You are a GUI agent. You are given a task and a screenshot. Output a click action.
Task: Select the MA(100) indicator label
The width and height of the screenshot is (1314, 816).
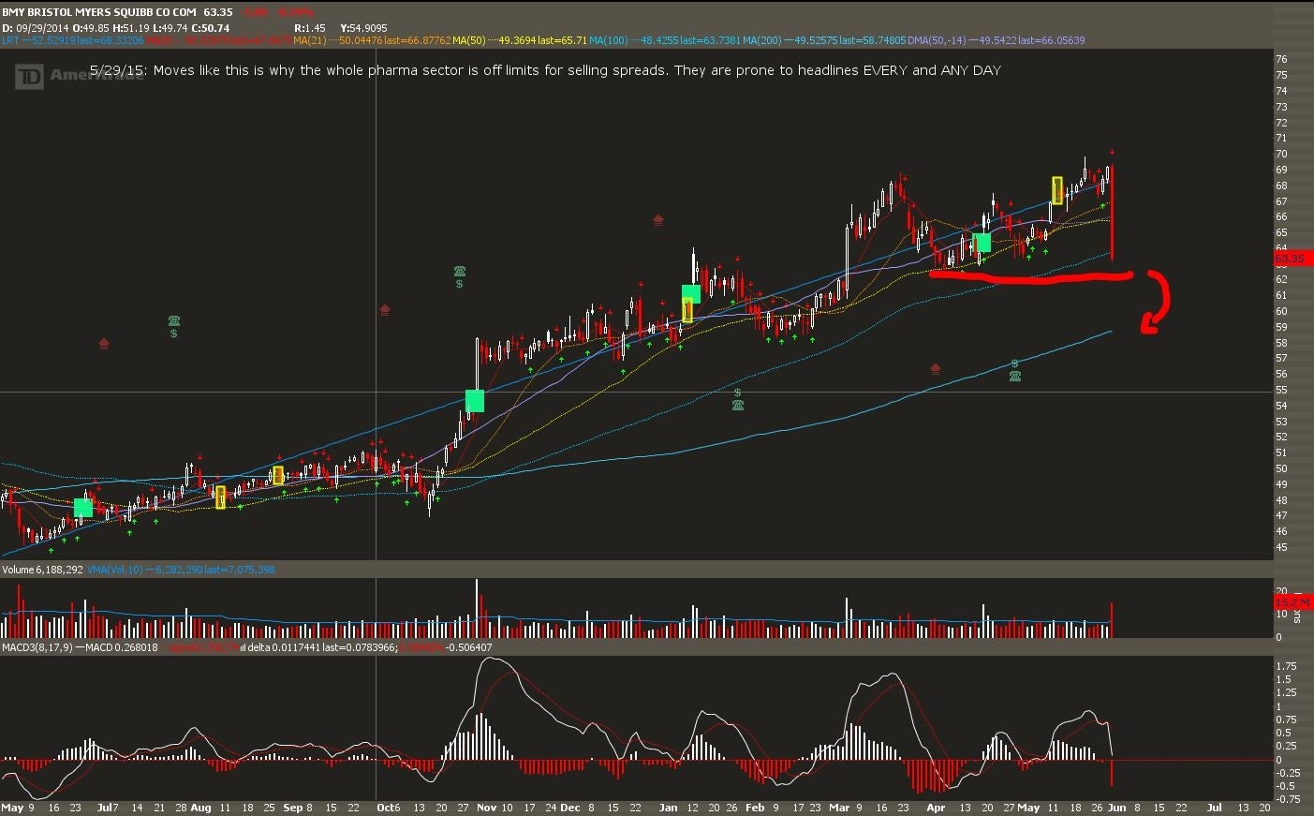click(x=665, y=40)
